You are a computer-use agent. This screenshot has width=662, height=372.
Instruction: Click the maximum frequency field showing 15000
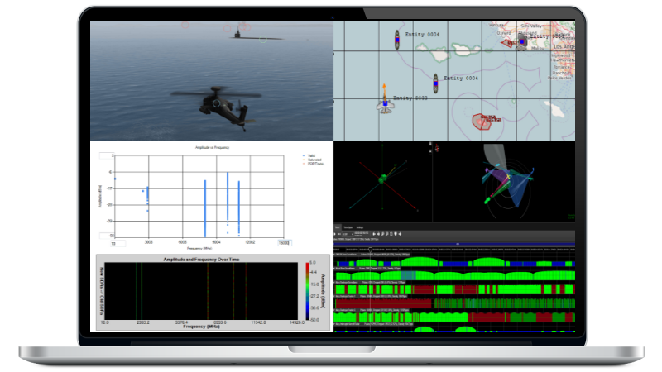284,243
